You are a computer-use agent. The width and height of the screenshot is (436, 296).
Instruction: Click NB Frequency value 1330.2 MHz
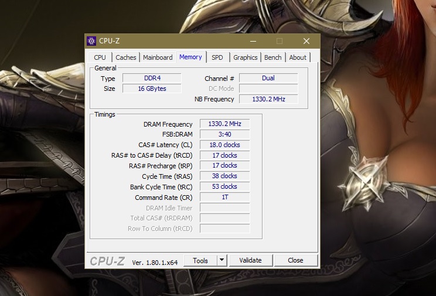[x=268, y=99]
